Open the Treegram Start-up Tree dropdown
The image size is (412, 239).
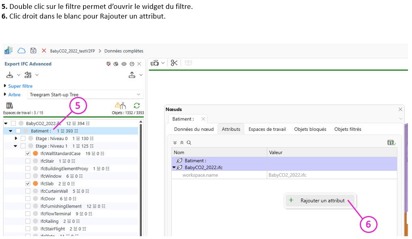(x=86, y=95)
